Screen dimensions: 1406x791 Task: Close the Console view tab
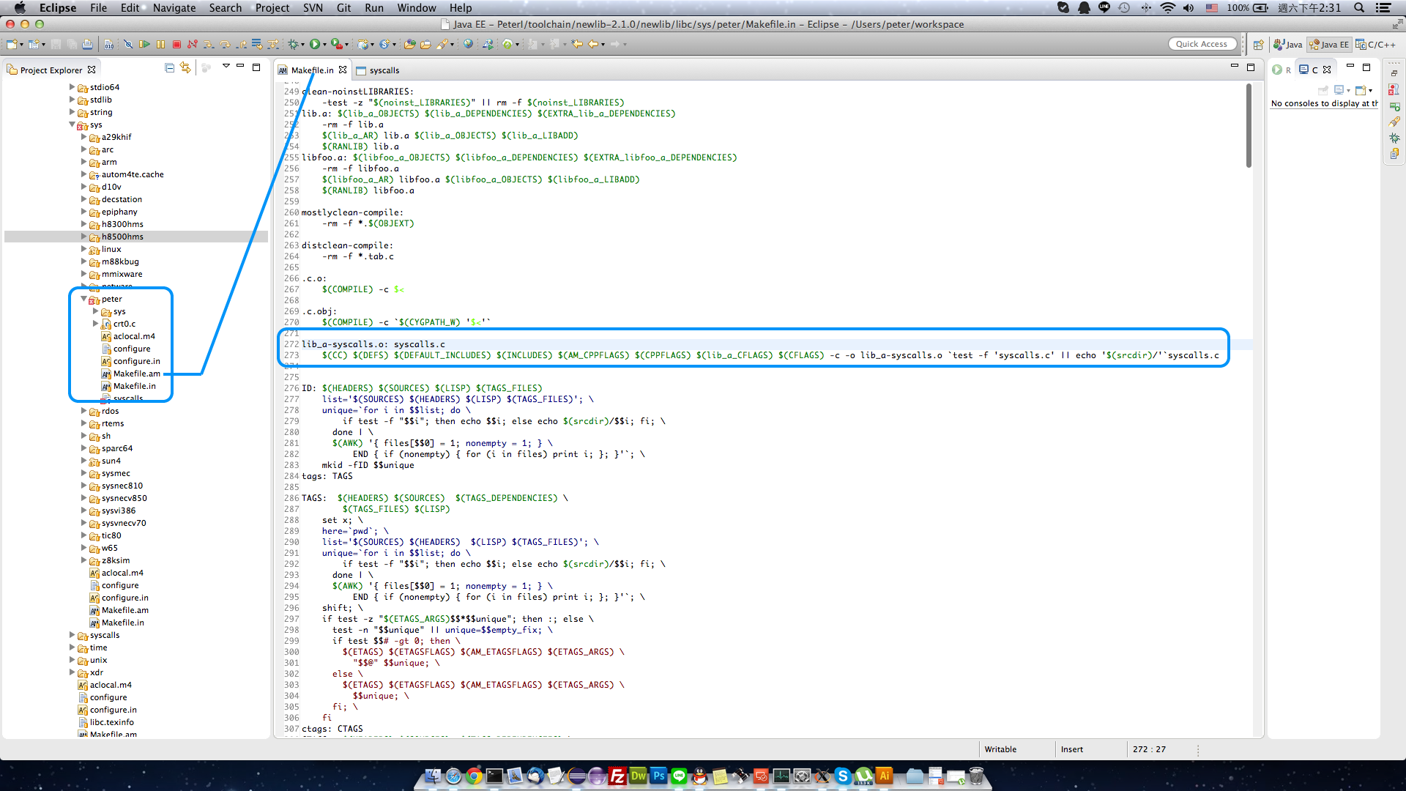[1327, 70]
